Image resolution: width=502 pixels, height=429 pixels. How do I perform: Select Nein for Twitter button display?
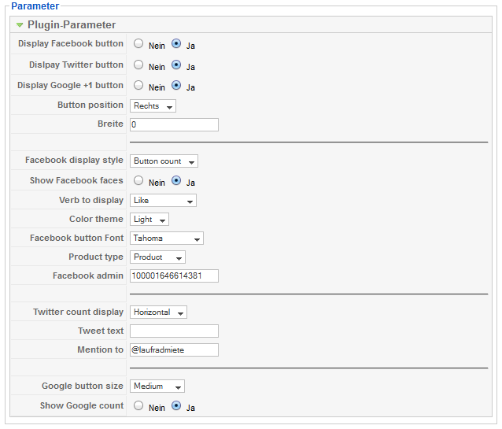(138, 65)
